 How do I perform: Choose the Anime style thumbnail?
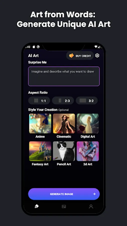click(40, 124)
